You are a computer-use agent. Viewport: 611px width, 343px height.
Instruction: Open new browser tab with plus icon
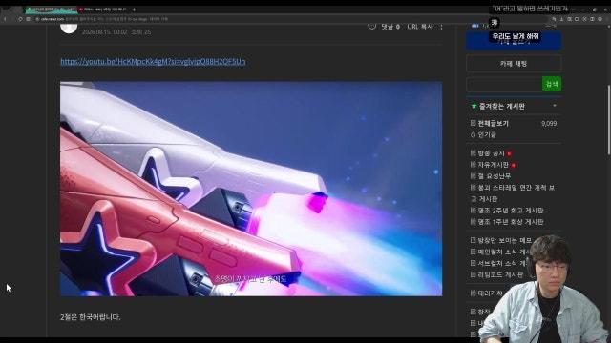(134, 10)
